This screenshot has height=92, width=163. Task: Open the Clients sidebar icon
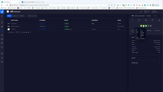point(2,27)
